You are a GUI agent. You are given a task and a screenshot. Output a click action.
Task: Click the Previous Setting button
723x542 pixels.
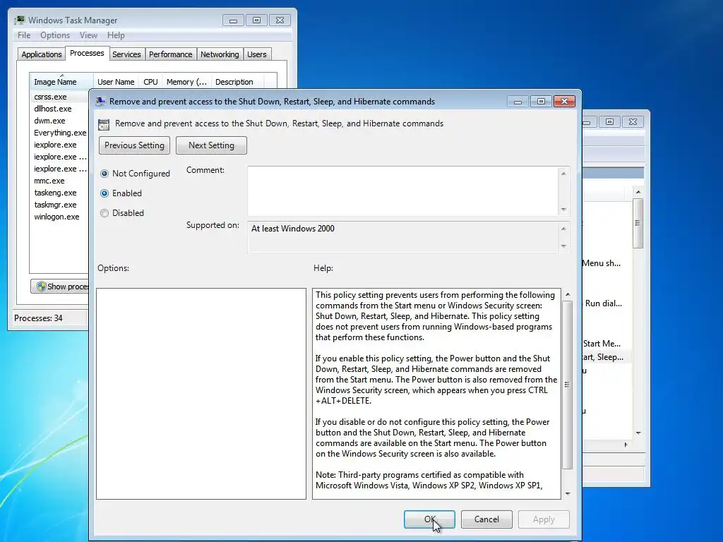[134, 145]
